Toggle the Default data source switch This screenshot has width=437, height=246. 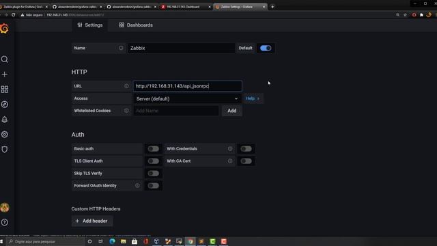[x=266, y=48]
